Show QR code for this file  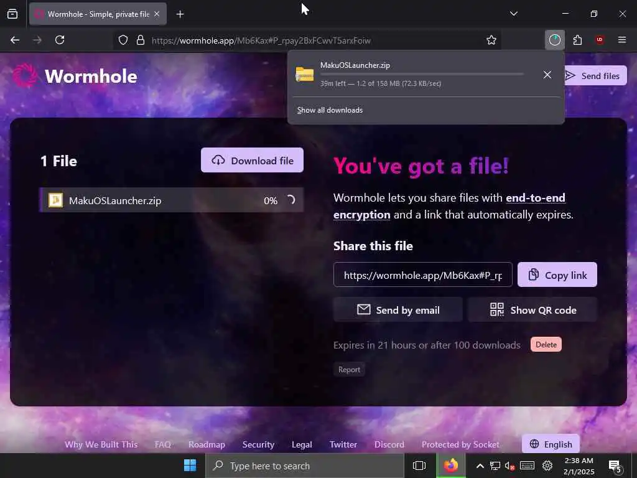[532, 310]
